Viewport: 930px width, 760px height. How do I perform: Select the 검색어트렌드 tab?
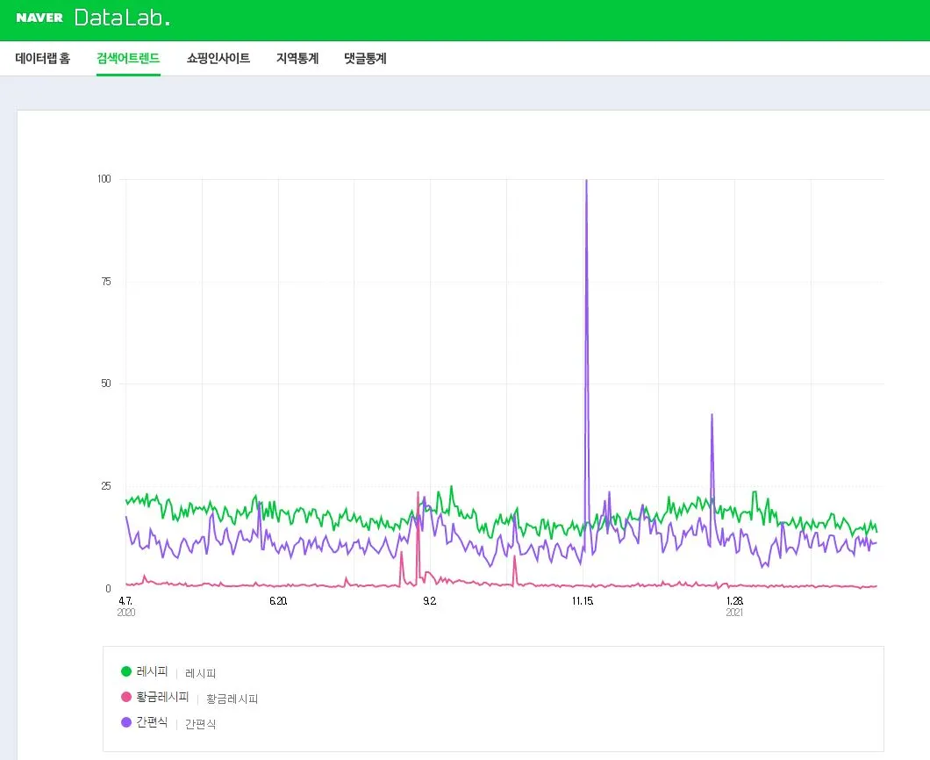pos(128,58)
